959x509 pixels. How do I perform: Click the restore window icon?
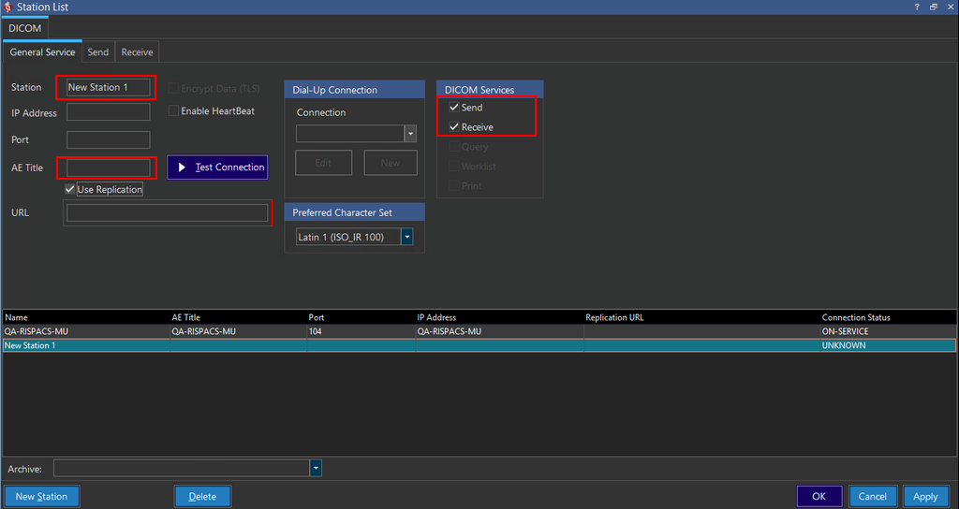pos(933,7)
